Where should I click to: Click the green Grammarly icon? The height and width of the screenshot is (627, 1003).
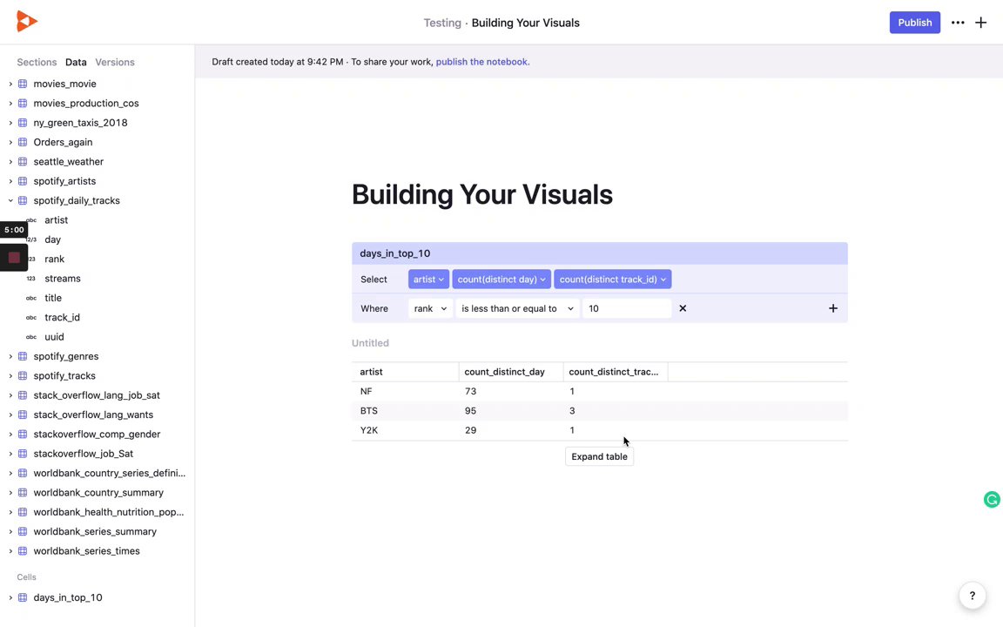click(x=992, y=500)
